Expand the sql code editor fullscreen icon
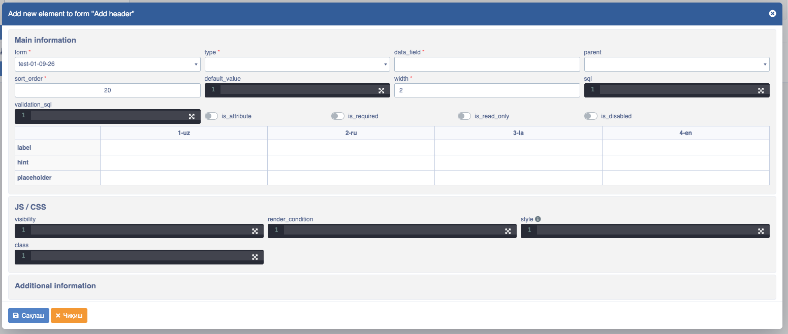 pyautogui.click(x=761, y=90)
